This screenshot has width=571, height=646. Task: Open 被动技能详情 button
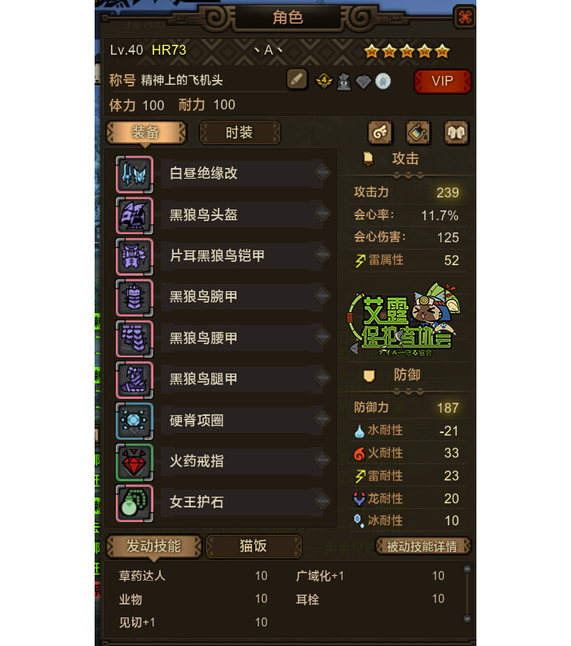(423, 546)
